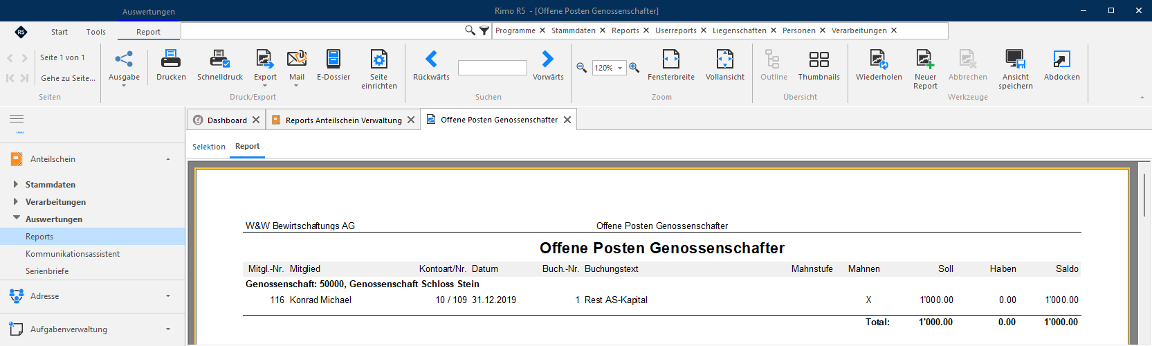Expand the Aufgabenverwaltung section

(168, 329)
